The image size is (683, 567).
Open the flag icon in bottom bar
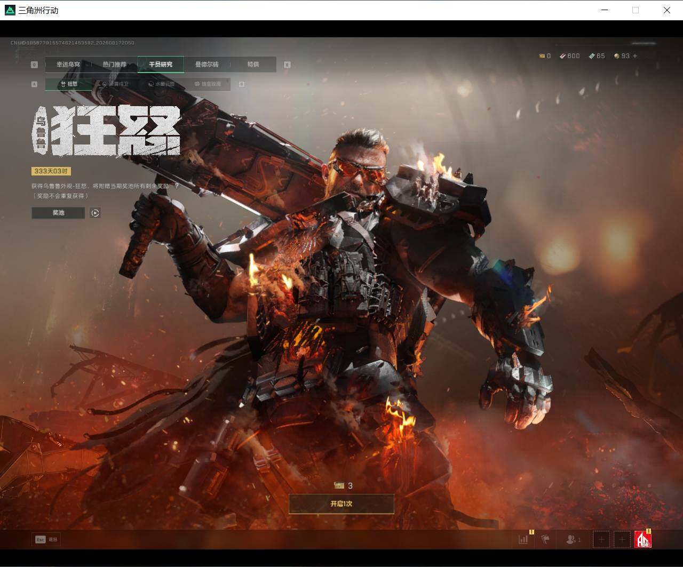click(545, 539)
